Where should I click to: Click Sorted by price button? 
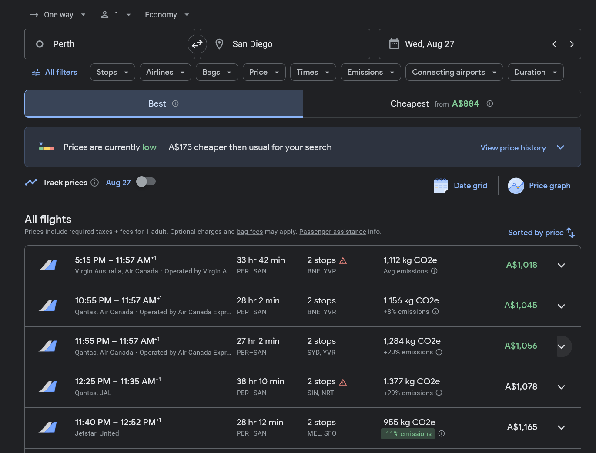click(541, 233)
